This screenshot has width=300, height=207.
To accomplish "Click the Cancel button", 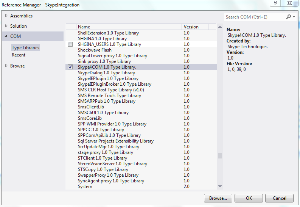I will [279, 198].
